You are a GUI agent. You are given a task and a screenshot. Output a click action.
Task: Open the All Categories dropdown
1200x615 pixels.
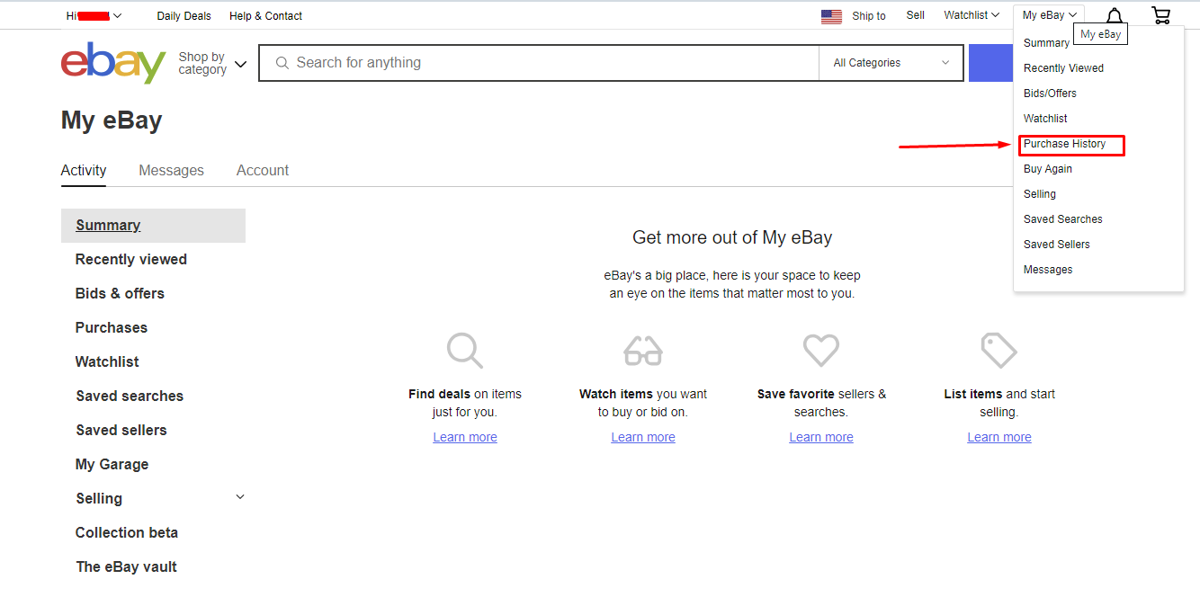[x=890, y=62]
